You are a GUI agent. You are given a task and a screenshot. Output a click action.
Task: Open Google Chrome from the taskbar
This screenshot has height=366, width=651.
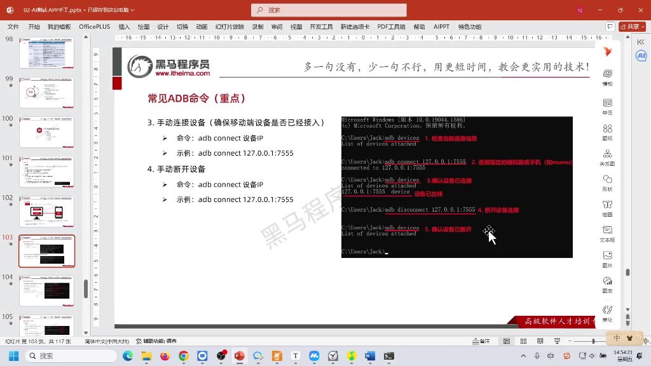[x=184, y=356]
